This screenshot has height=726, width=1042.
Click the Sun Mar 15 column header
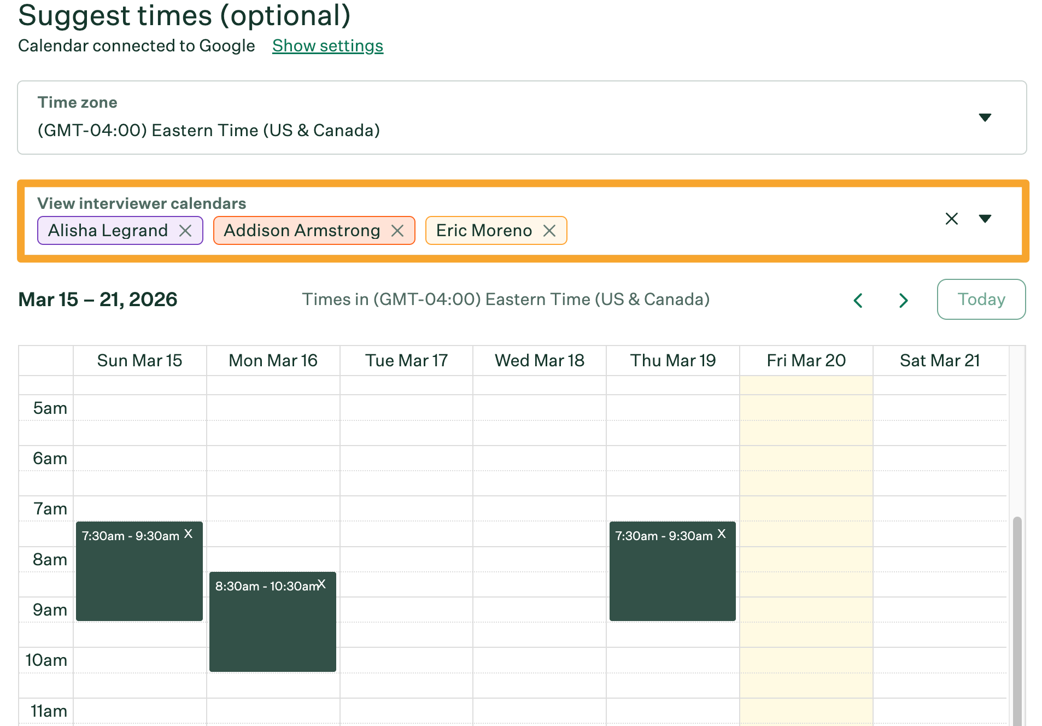point(139,360)
